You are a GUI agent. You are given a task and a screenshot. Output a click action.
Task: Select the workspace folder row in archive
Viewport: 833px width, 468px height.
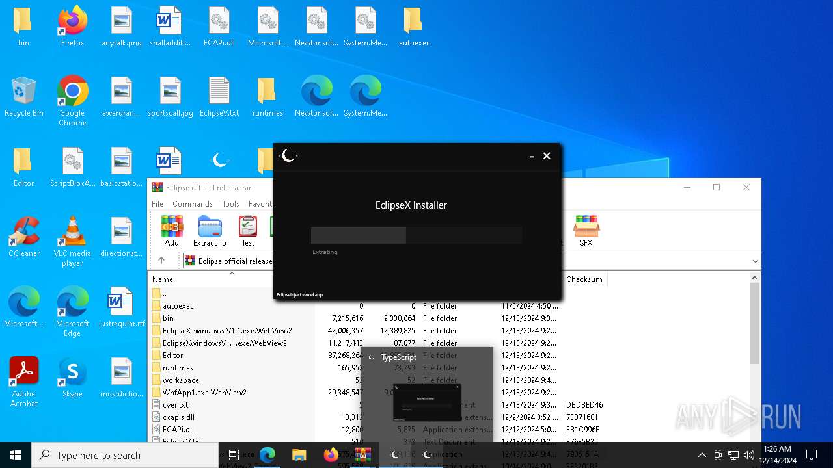[x=449, y=380]
